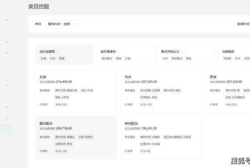Select the 镶嵌材质-非镶嵌 attribute tag

(x=150, y=137)
